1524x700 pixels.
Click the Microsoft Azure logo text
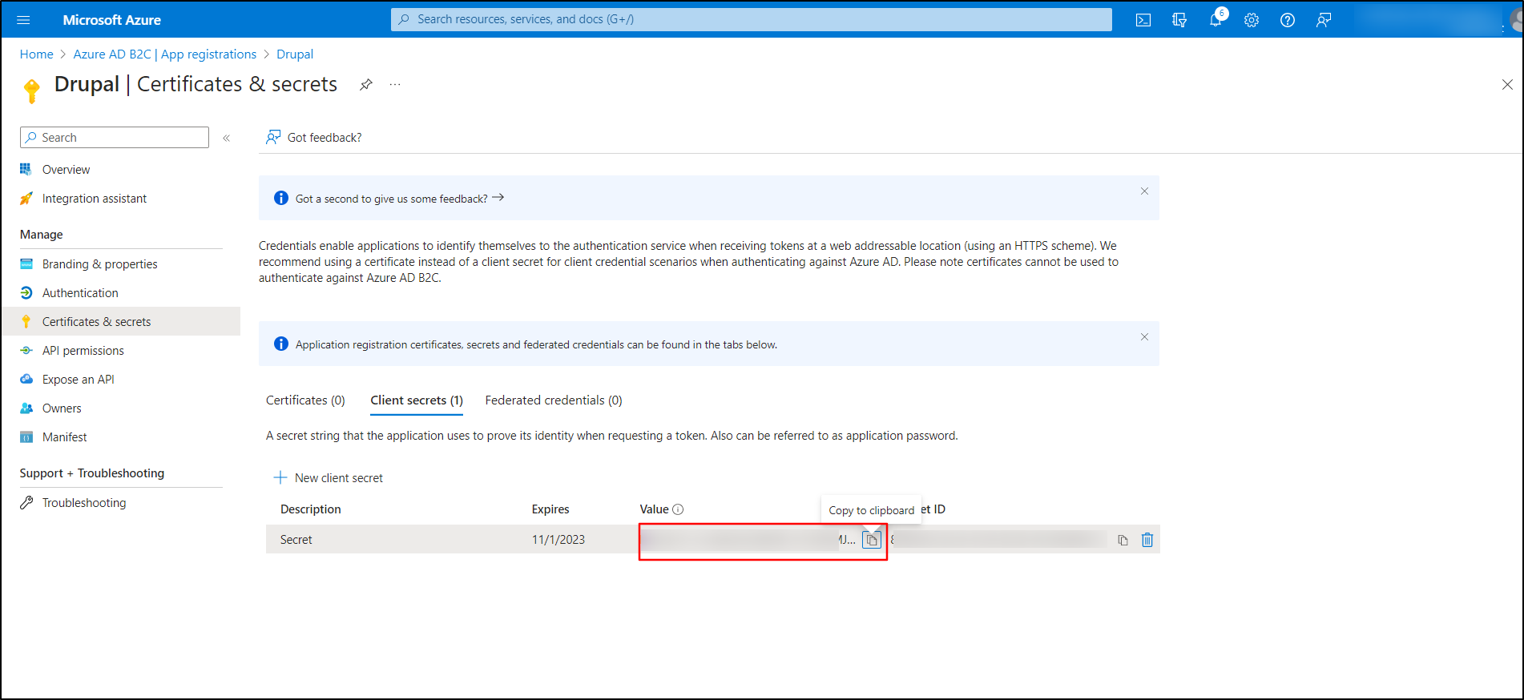click(x=111, y=20)
